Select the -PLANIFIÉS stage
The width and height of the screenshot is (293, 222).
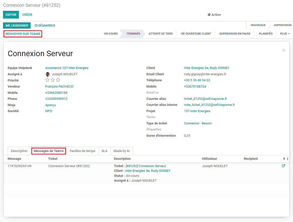265,34
